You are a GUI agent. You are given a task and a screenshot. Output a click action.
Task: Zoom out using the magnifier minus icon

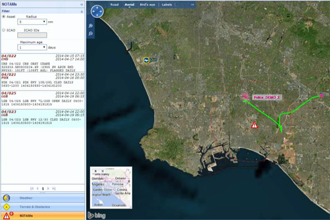click(91, 33)
